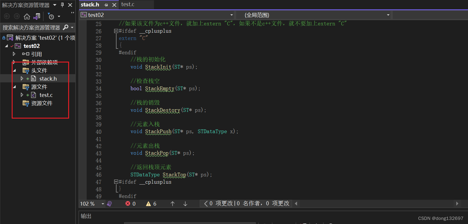Open the search options dropdown arrow
The width and height of the screenshot is (468, 224).
(x=72, y=27)
